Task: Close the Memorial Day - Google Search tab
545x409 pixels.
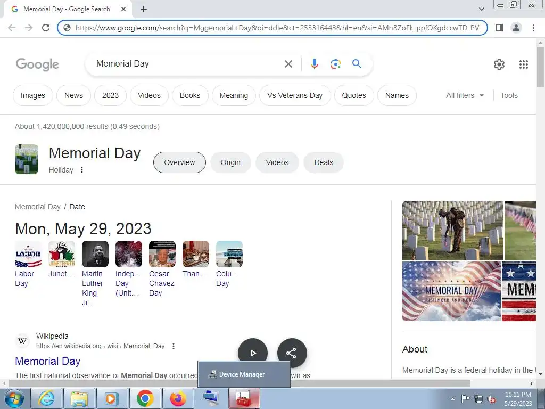Action: (123, 9)
